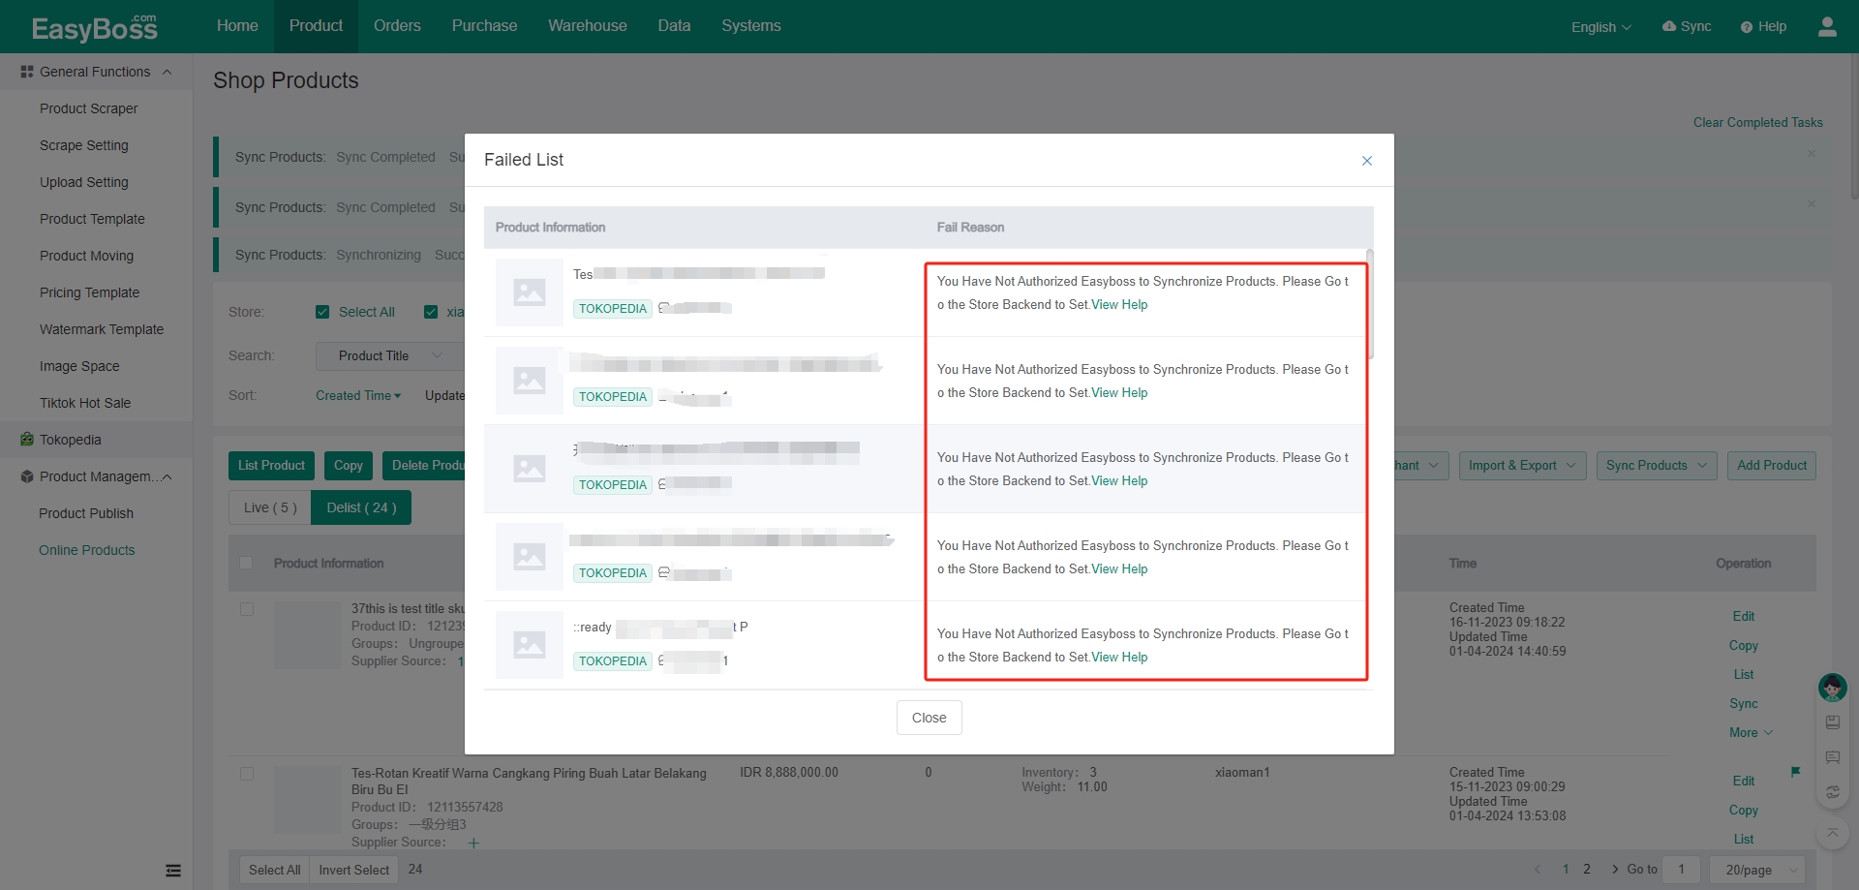Open the Orders menu
1859x890 pixels.
[397, 26]
